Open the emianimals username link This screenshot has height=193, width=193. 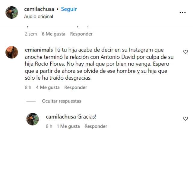39,50
